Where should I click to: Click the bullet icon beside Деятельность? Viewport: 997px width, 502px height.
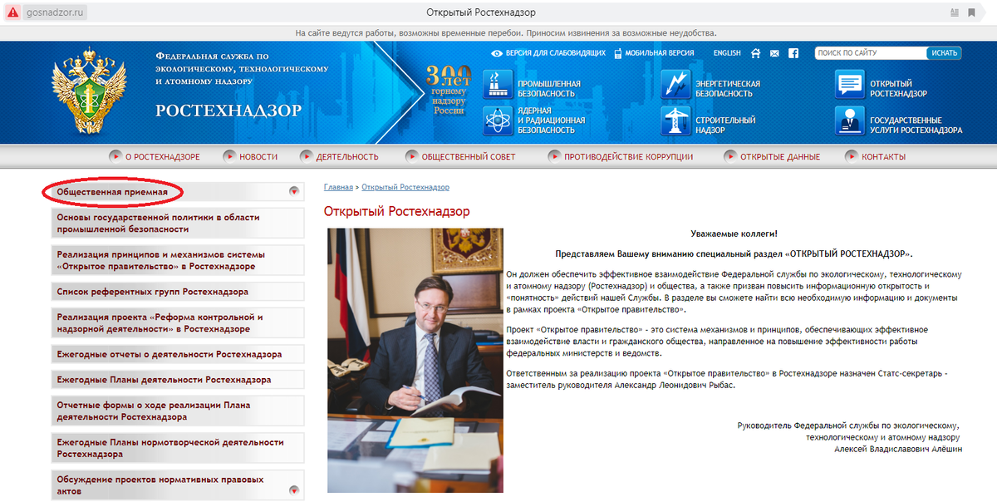(307, 156)
